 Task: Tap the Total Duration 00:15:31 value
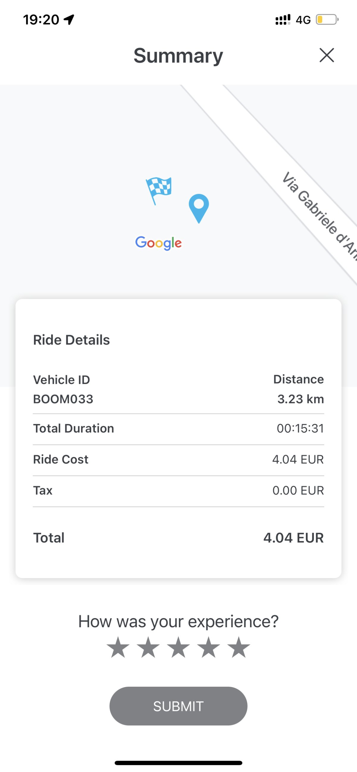tap(300, 429)
